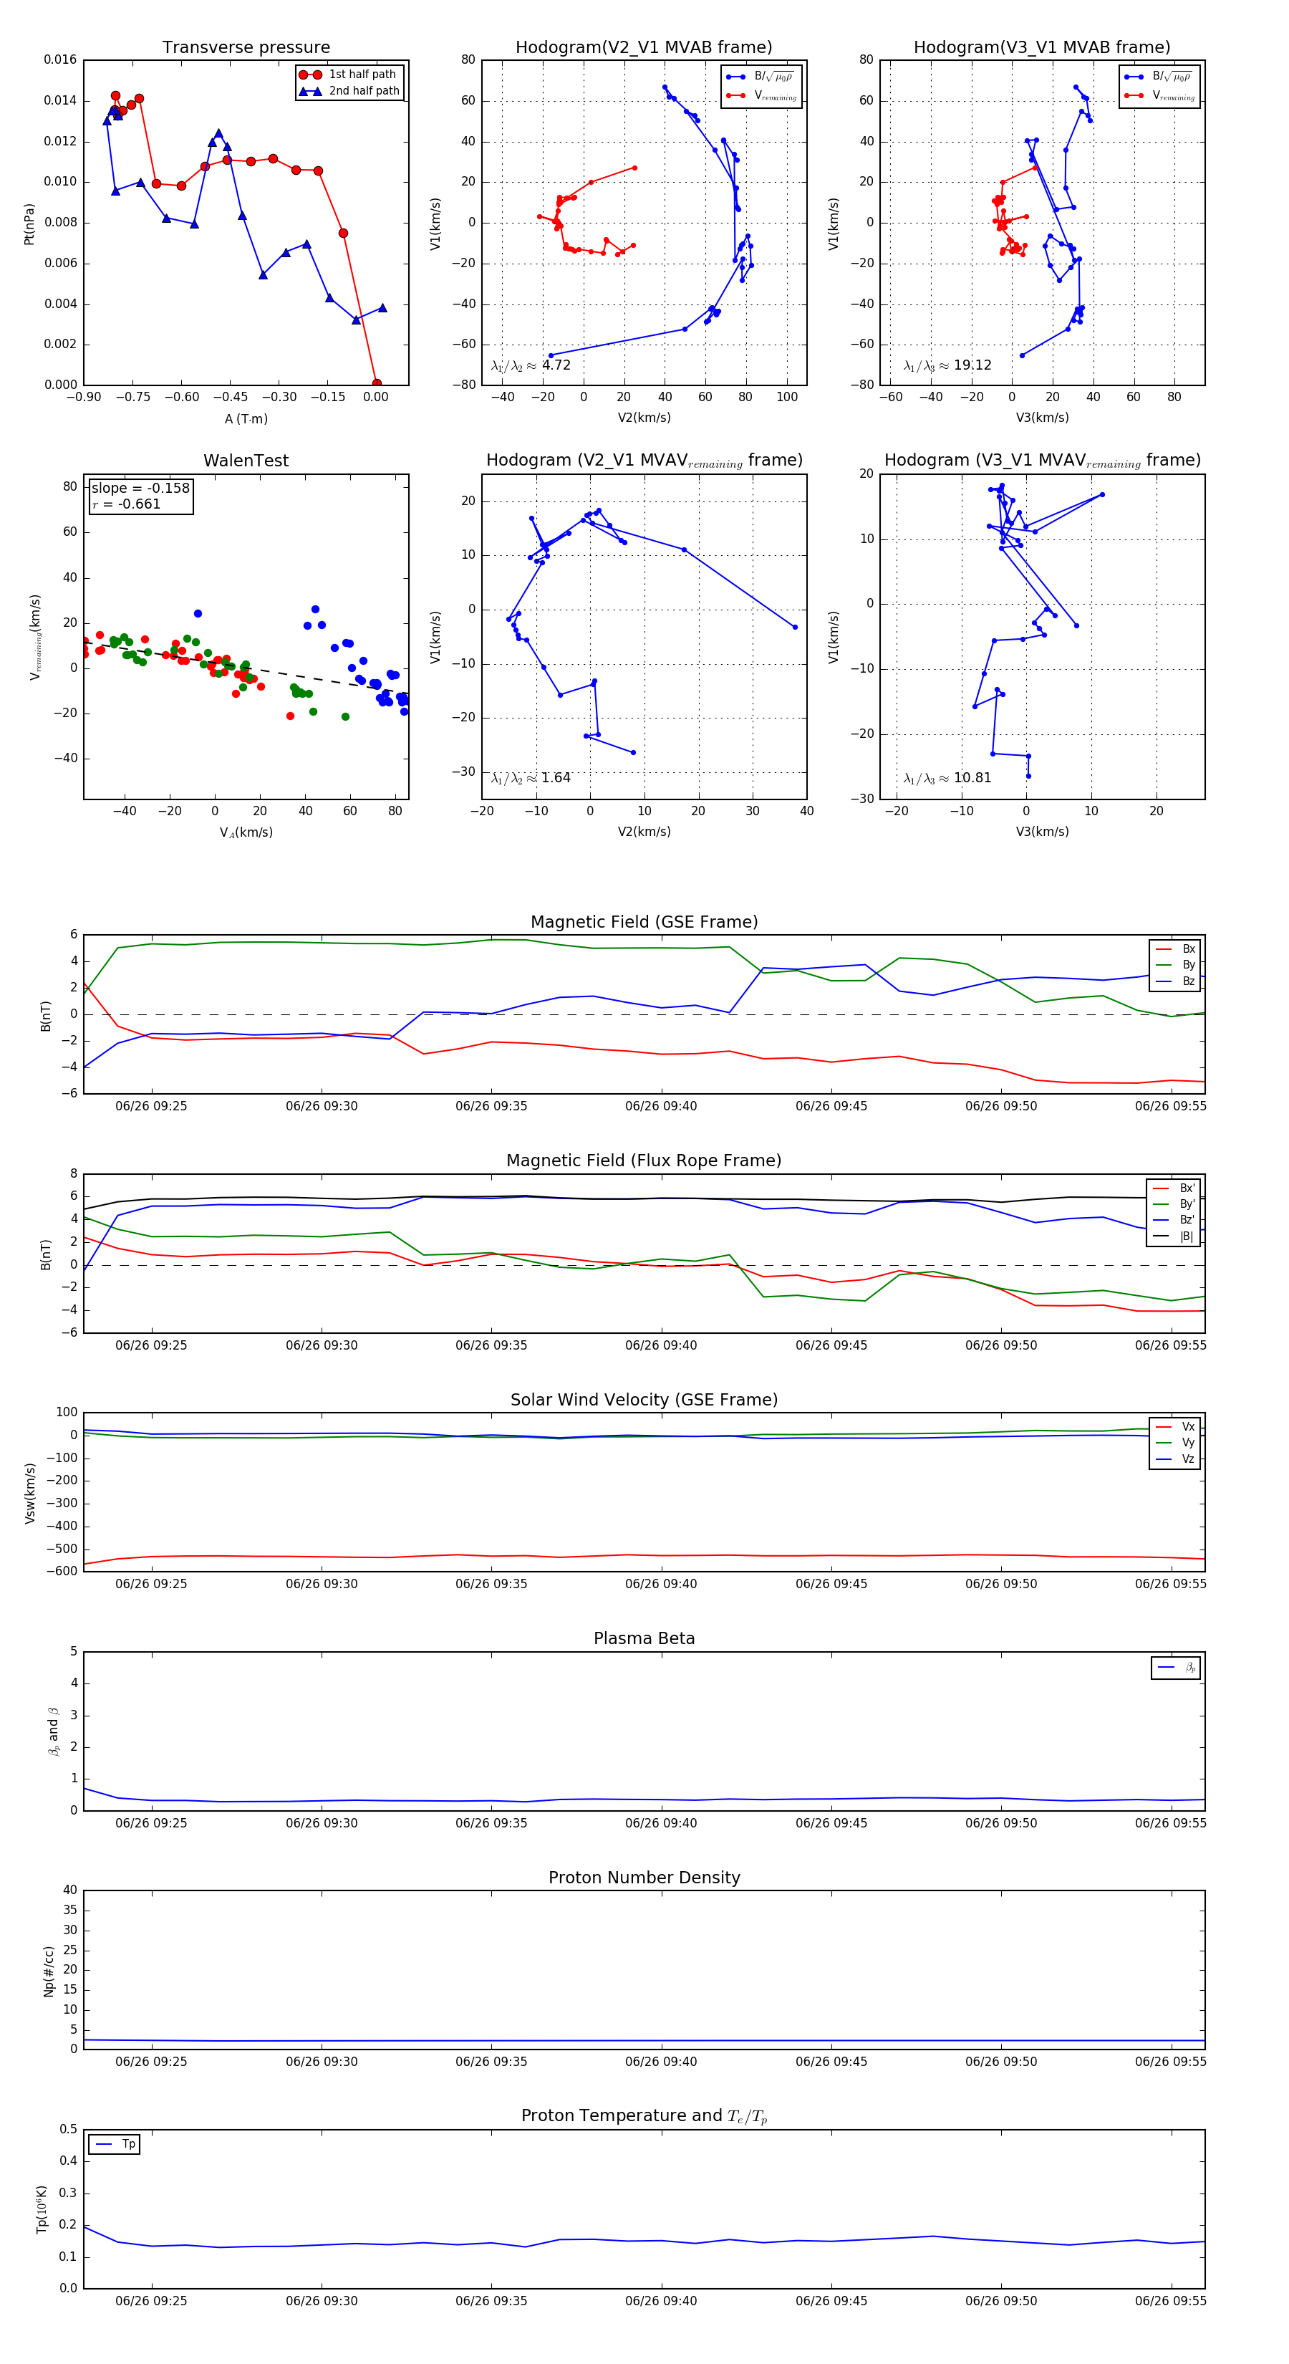Click the 06/26 09:25 tick under Proton Temperature

pos(151,2301)
